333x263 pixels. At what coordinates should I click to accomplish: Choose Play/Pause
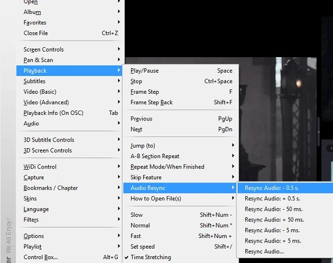point(180,70)
